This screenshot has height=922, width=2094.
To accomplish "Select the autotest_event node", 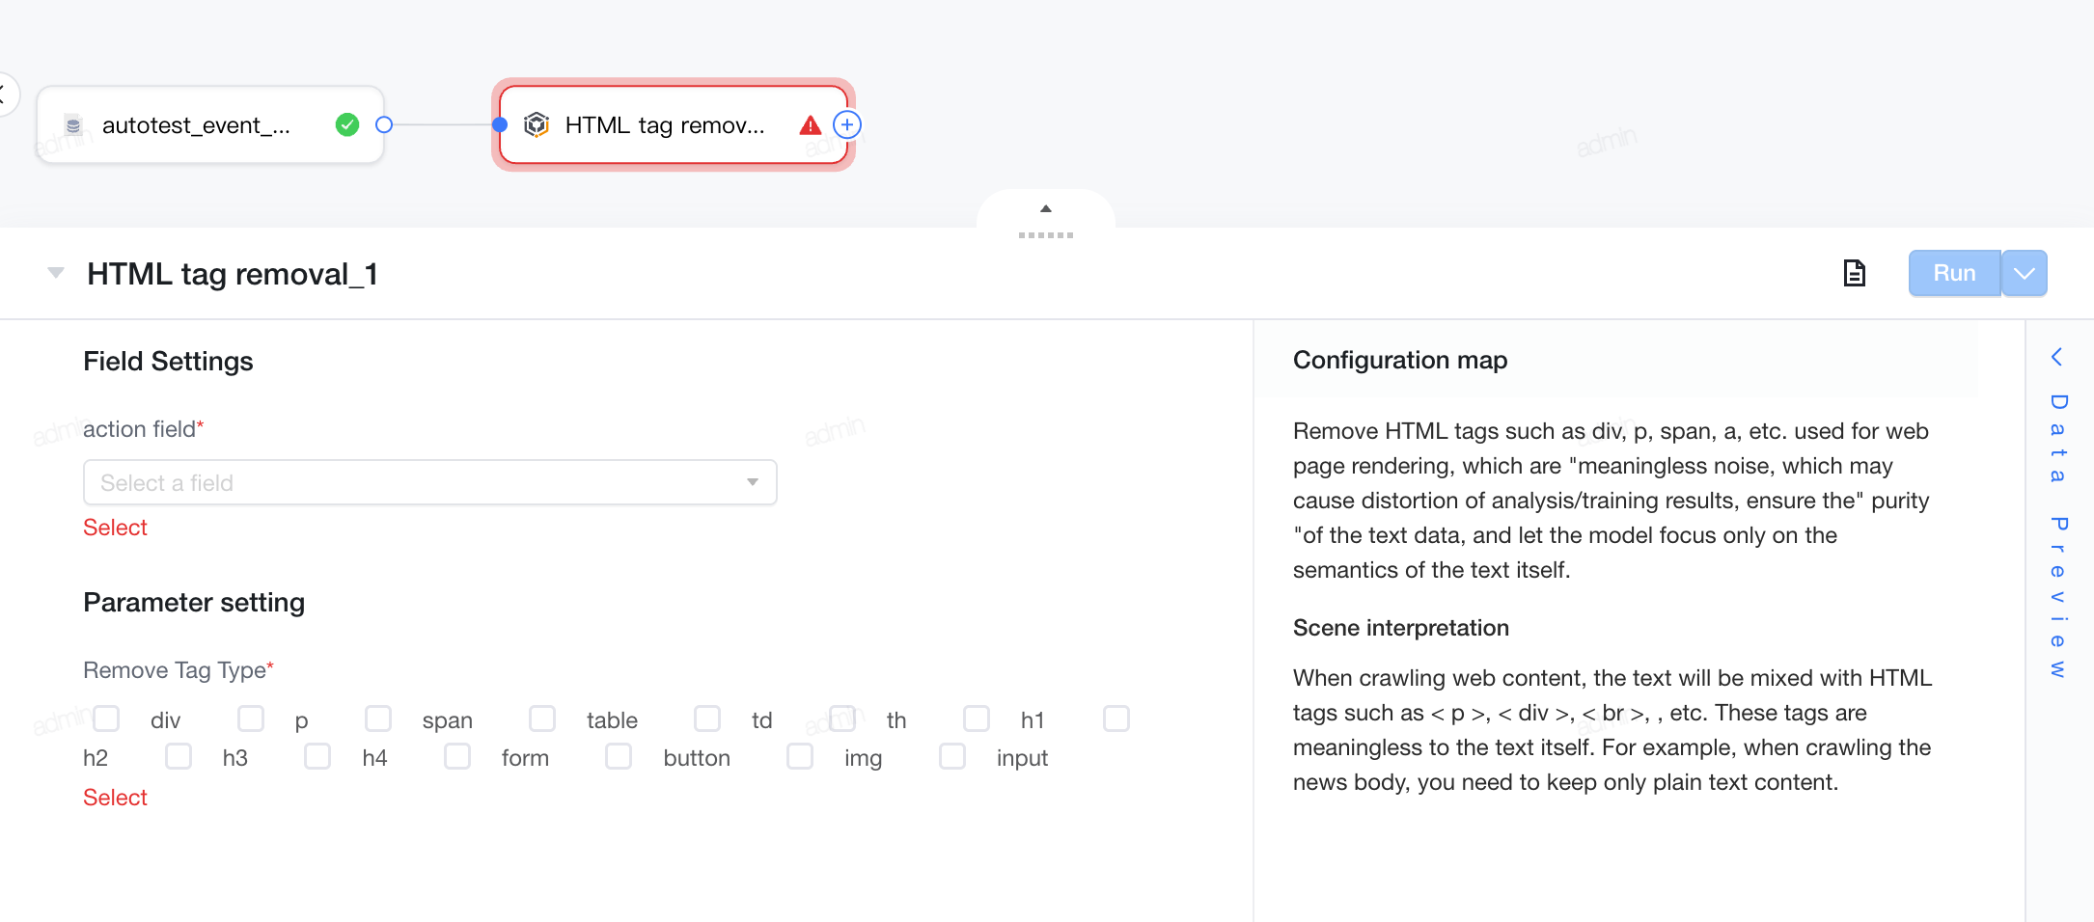I will (210, 125).
